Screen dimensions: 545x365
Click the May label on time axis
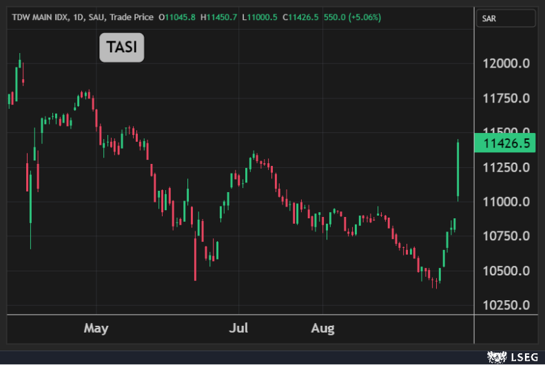click(96, 328)
